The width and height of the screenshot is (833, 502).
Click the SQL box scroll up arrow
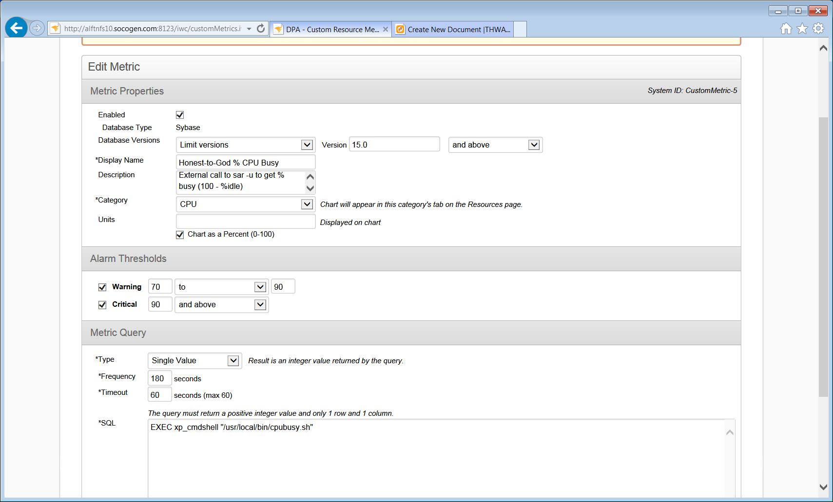[730, 432]
